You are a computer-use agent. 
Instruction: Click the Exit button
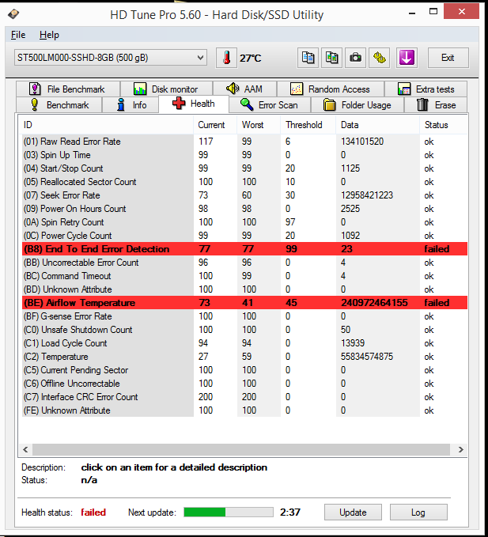(448, 58)
